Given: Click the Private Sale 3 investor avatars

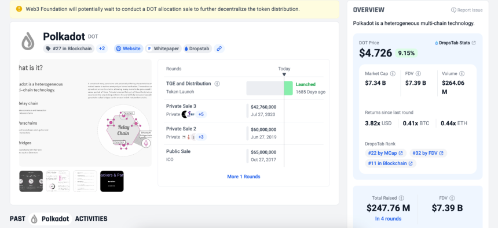Looking at the screenshot, I should coord(188,114).
